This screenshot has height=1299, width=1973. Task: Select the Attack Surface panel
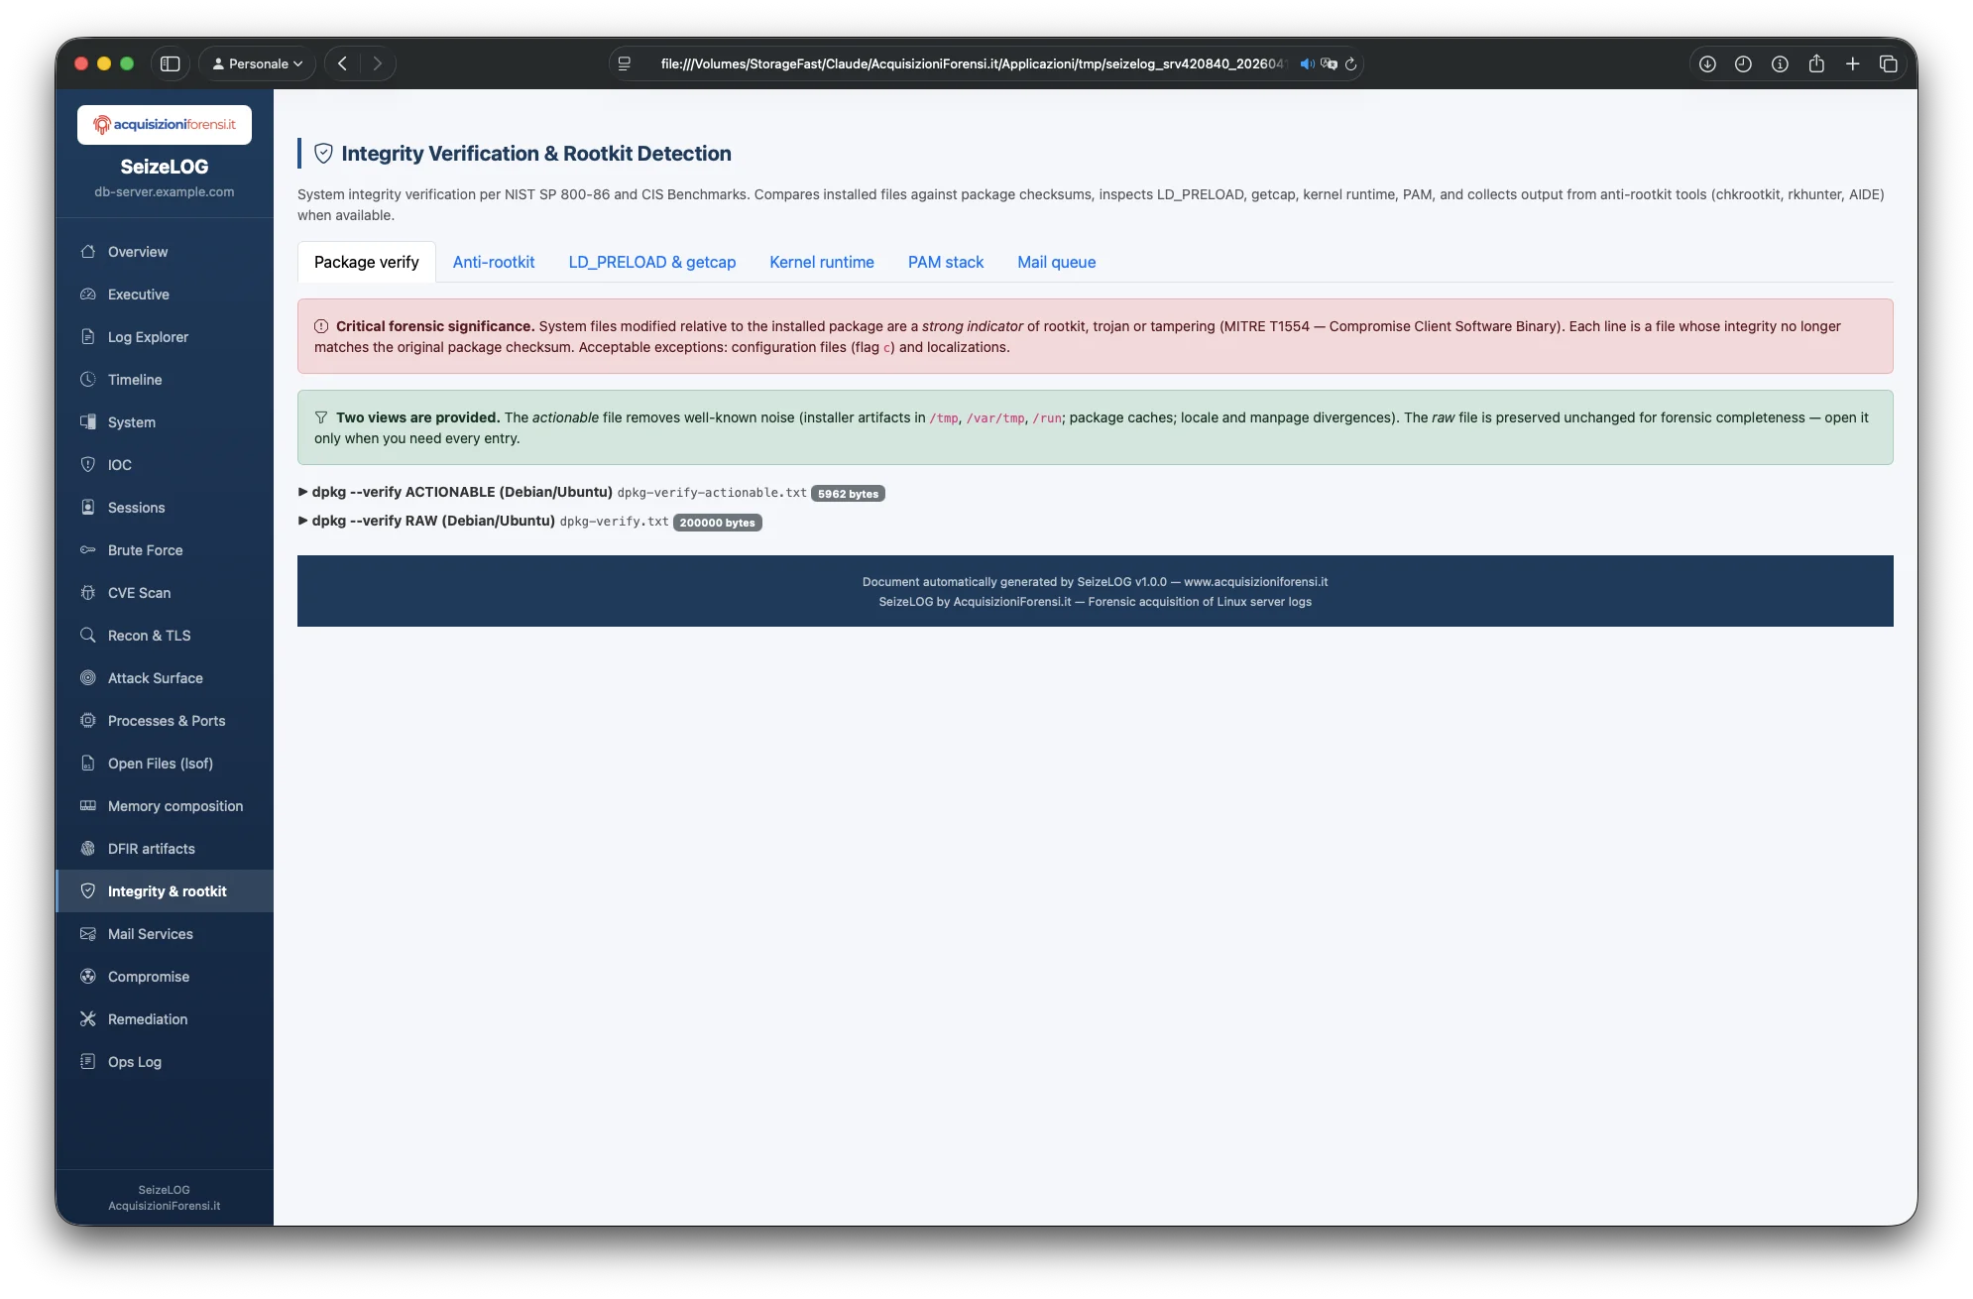click(x=154, y=677)
